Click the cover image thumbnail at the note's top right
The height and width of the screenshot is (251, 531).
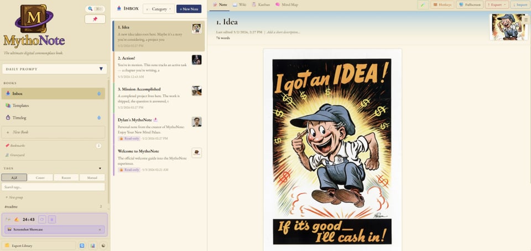[508, 27]
